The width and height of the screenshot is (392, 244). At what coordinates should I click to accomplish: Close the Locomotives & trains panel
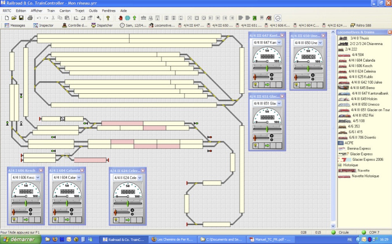click(390, 32)
